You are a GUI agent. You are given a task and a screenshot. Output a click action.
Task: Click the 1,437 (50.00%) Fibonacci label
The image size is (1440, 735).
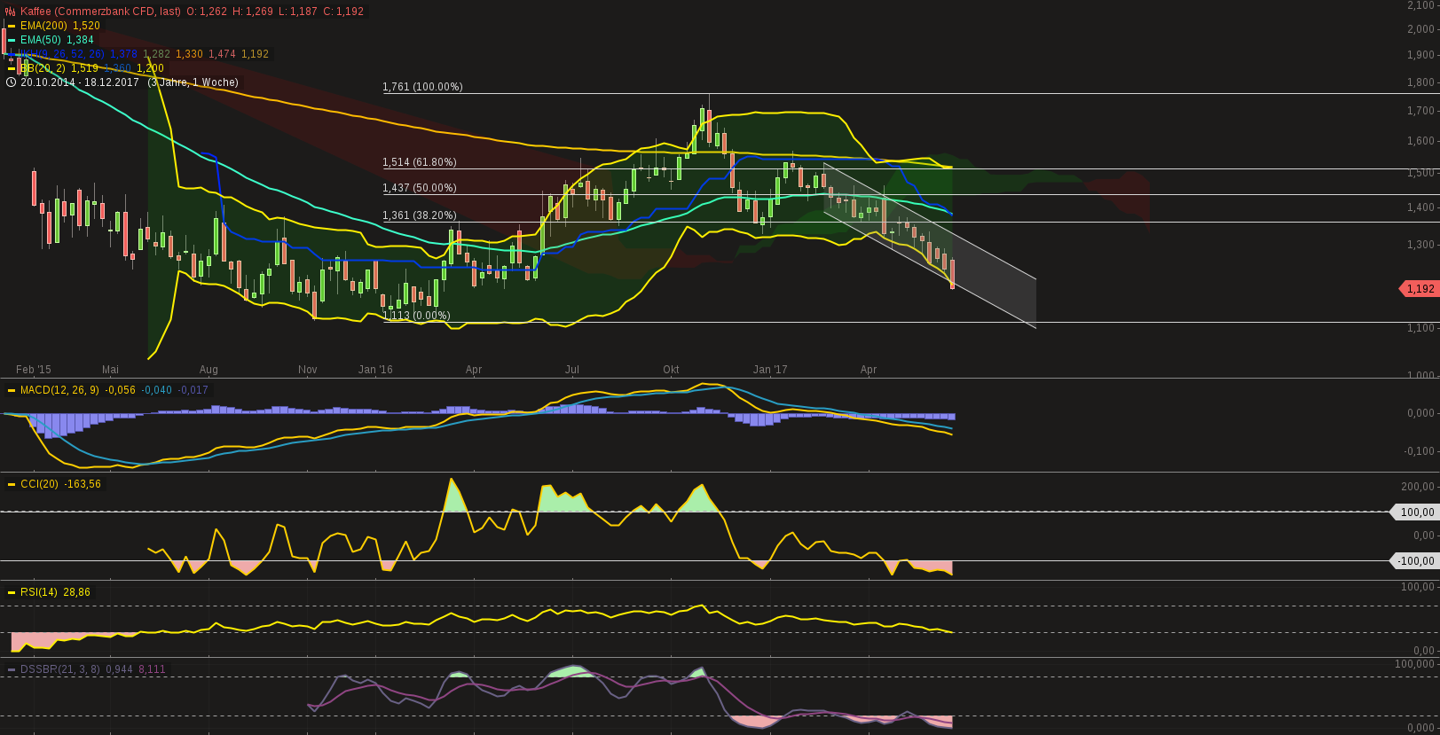coord(420,188)
